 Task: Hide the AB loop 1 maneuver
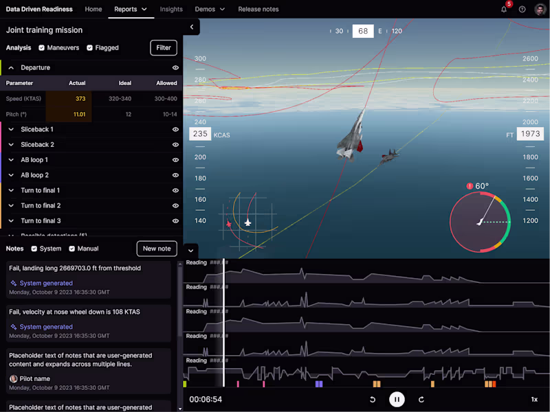pos(175,160)
